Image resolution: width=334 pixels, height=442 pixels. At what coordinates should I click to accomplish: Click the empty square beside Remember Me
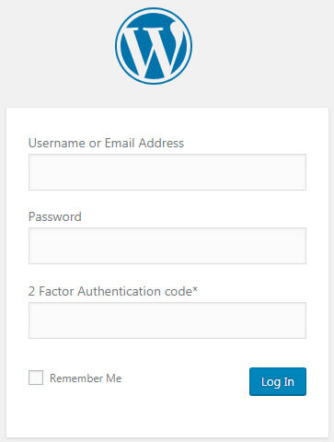tap(36, 378)
